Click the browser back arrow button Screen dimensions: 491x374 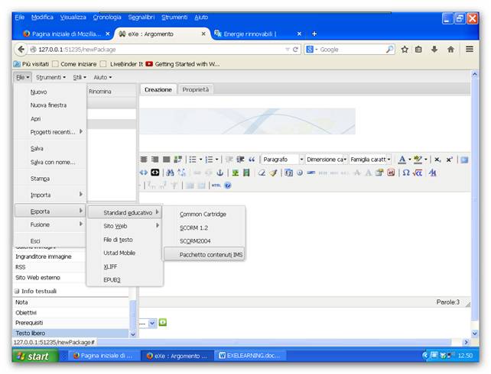(x=21, y=50)
